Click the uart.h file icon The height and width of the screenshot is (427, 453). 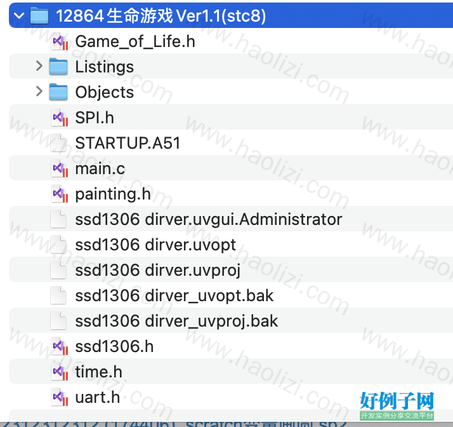pyautogui.click(x=60, y=397)
